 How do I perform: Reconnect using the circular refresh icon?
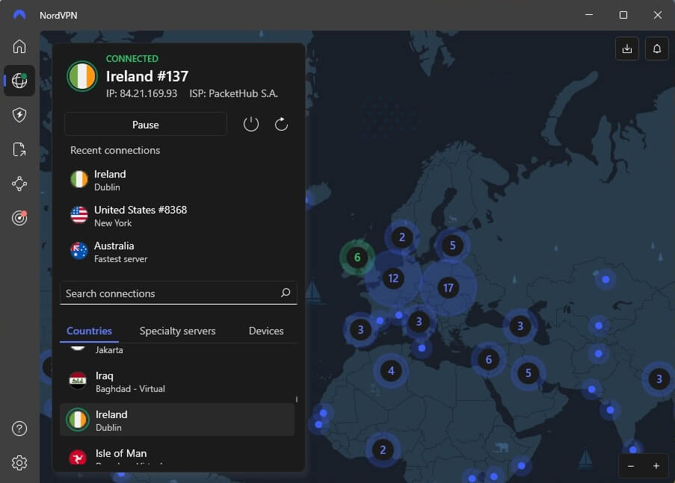pos(281,124)
